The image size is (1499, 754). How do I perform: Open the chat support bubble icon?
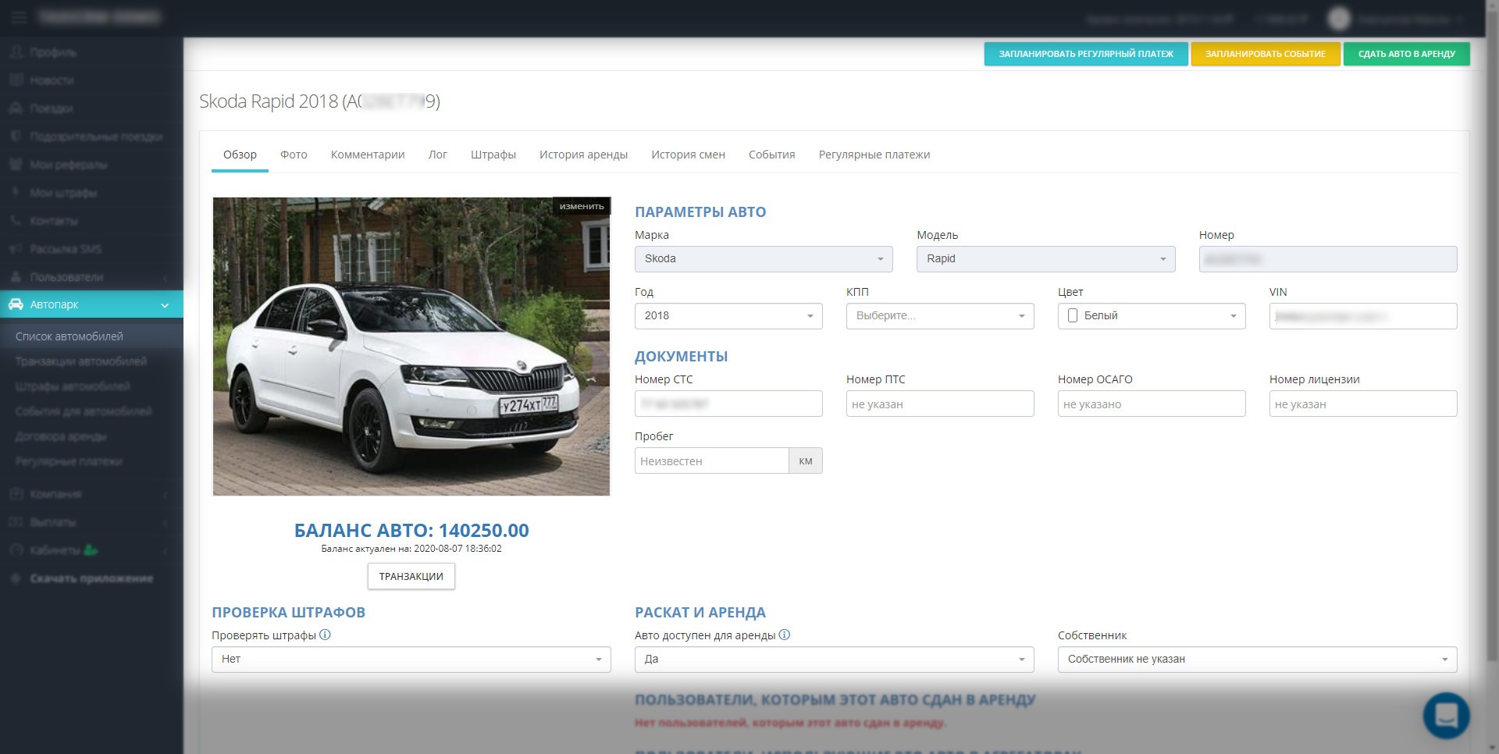(1446, 715)
